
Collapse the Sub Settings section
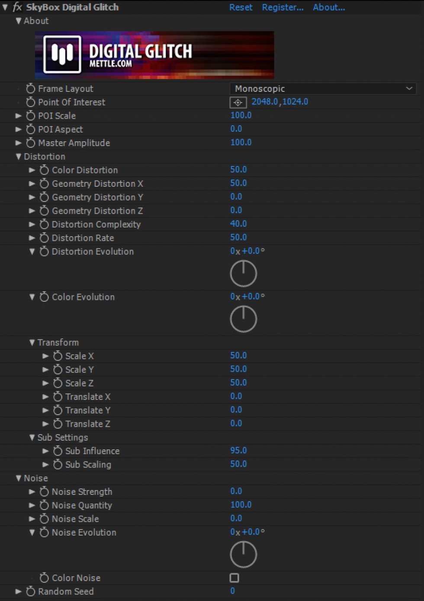click(32, 438)
